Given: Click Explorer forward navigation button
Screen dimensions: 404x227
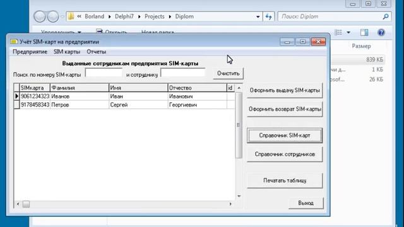Looking at the screenshot, I should pyautogui.click(x=53, y=16).
